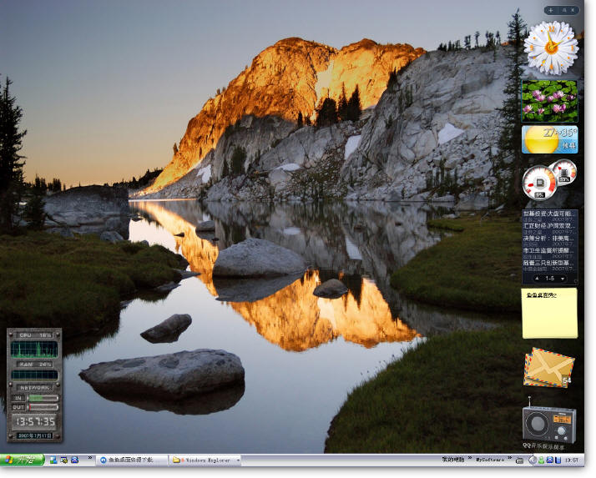The width and height of the screenshot is (596, 478).
Task: Open the daisy flower clock gadget
Action: [x=551, y=48]
